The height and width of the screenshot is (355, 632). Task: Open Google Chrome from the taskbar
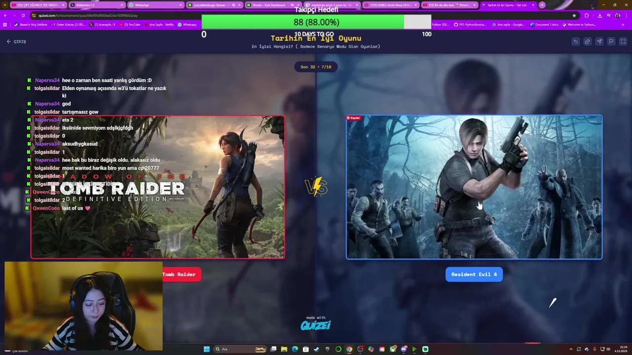[x=349, y=349]
